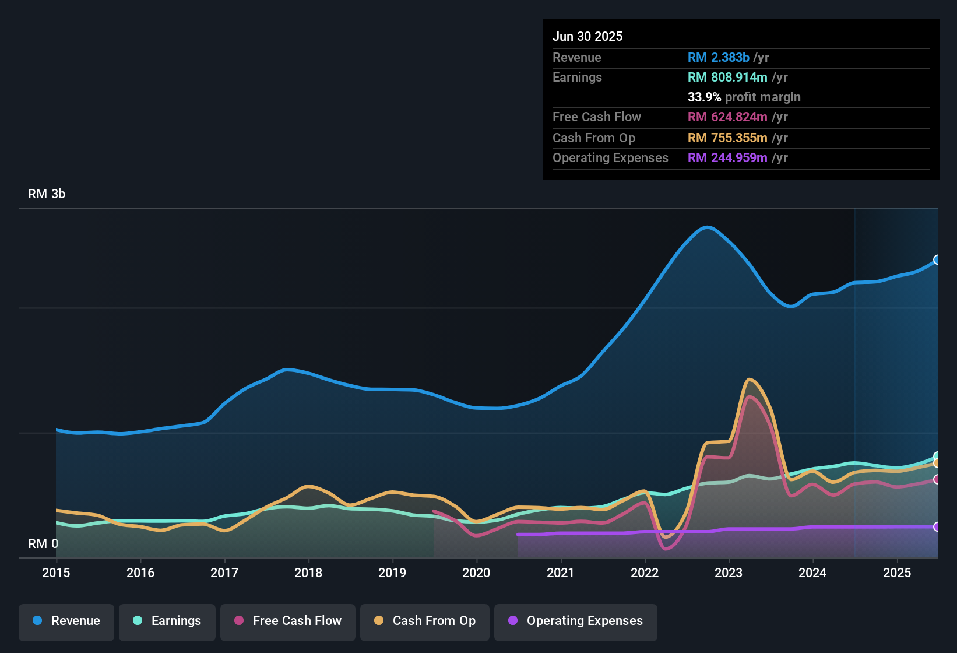The image size is (957, 653).
Task: Click the teal Earnings line endpoint marker
Action: [937, 457]
